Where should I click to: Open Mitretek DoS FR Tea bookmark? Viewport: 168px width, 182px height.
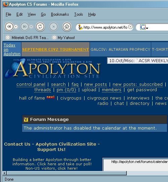pyautogui.click(x=27, y=38)
